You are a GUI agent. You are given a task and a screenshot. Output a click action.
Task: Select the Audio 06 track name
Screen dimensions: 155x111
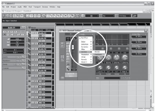[x=45, y=60]
